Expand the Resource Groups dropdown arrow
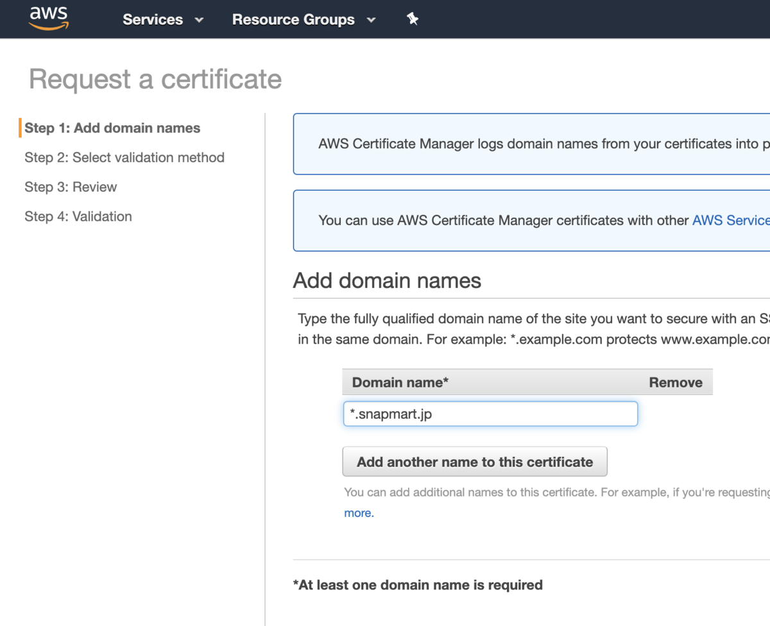Image resolution: width=770 pixels, height=626 pixels. [x=371, y=20]
